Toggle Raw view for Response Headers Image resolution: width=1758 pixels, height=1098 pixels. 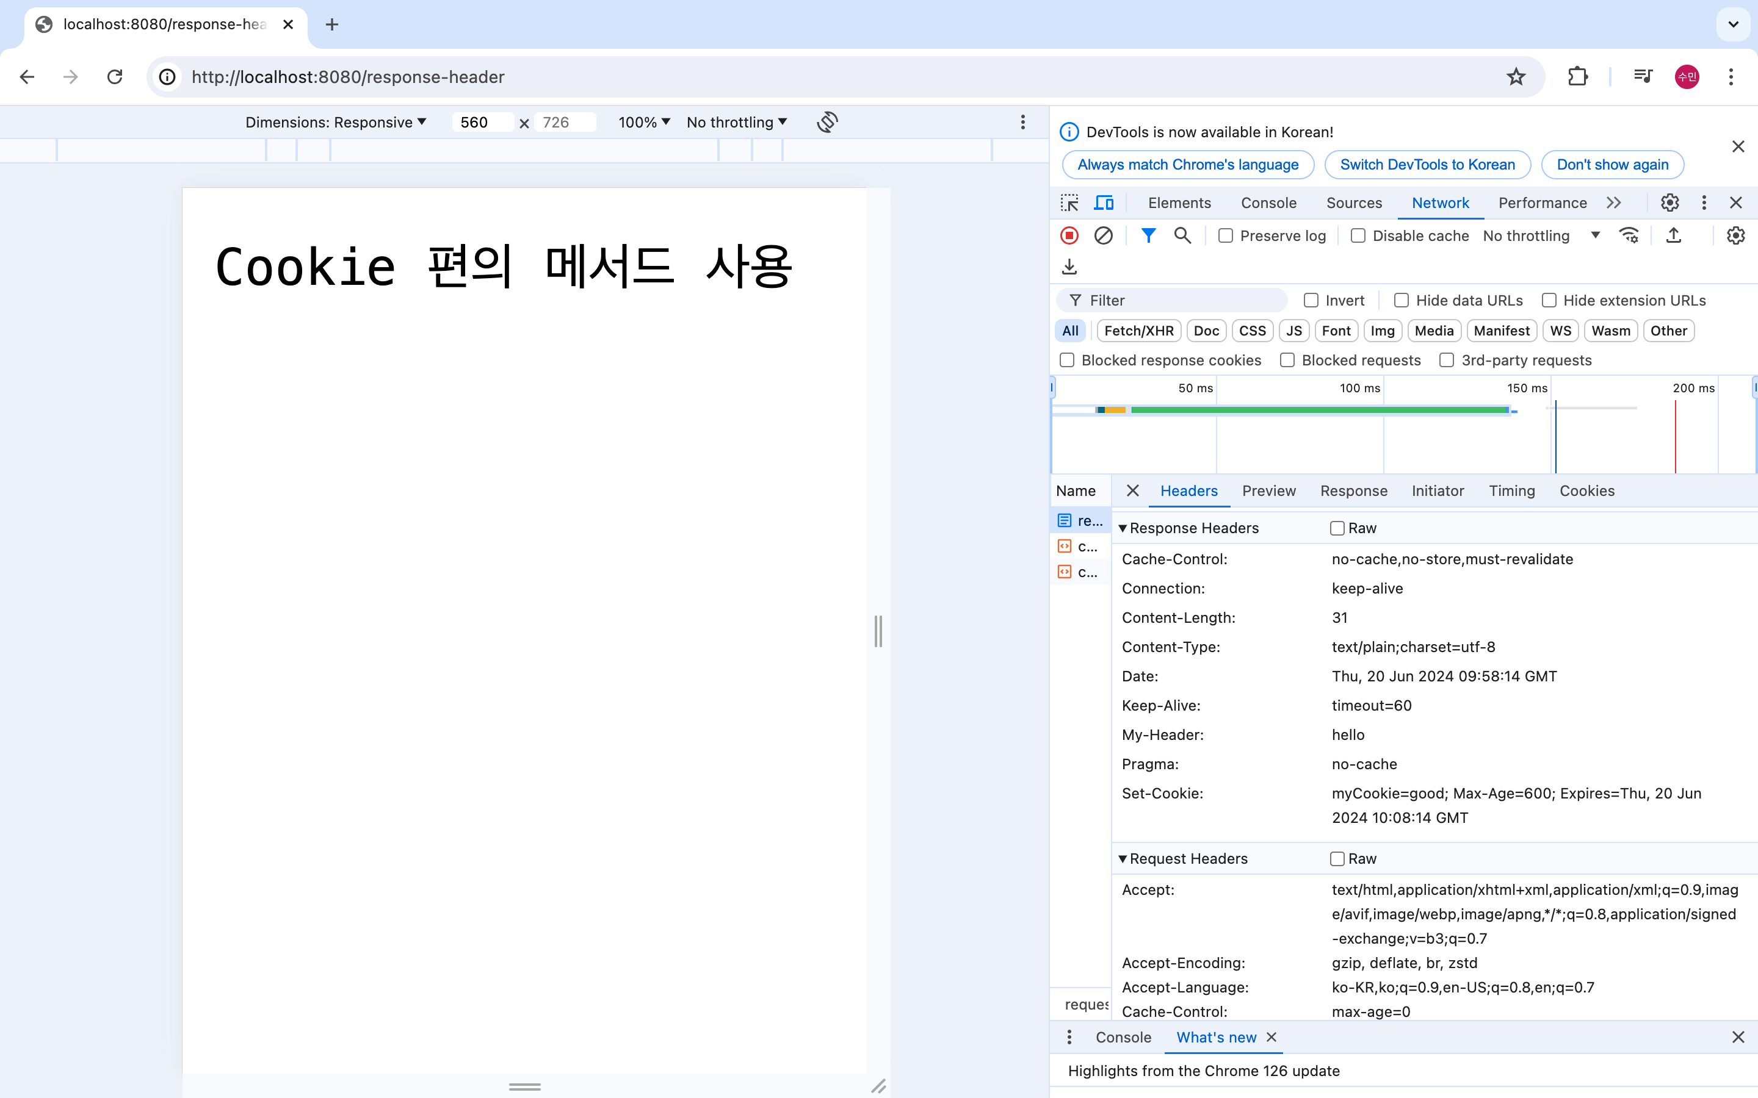(1337, 528)
